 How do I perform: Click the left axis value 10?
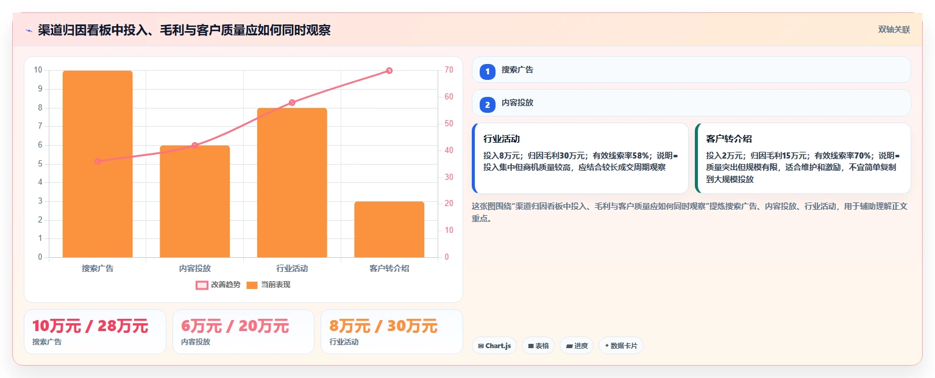(38, 70)
